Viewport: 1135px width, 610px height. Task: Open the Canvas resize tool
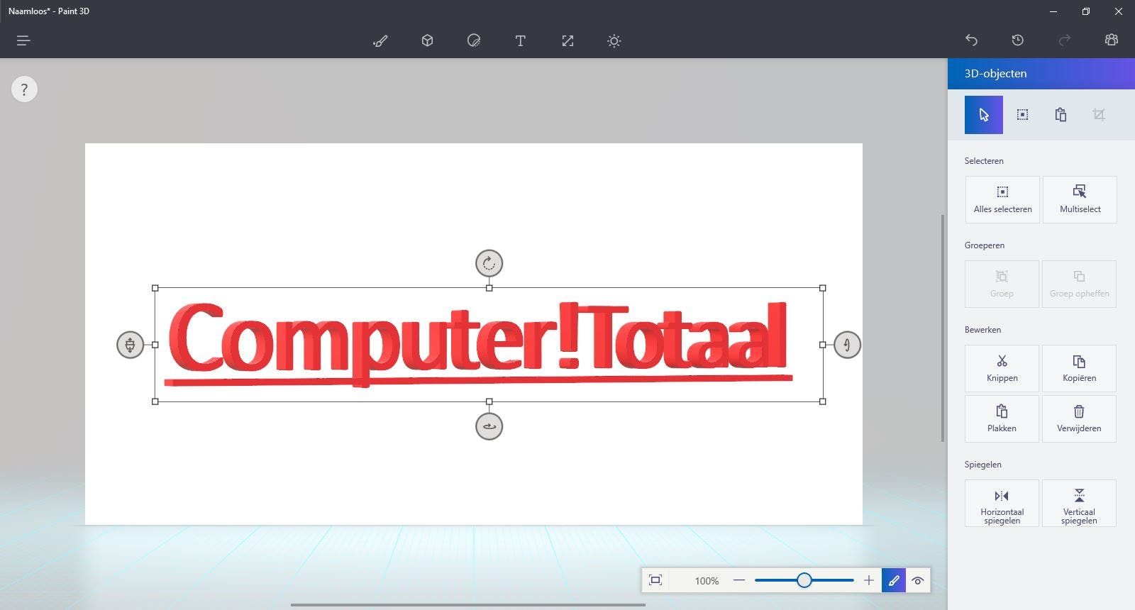567,40
